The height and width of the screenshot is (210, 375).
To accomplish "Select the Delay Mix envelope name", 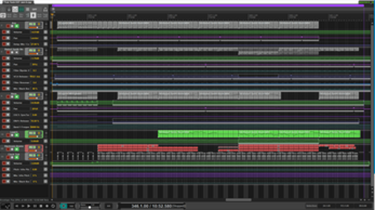I will pos(21,44).
